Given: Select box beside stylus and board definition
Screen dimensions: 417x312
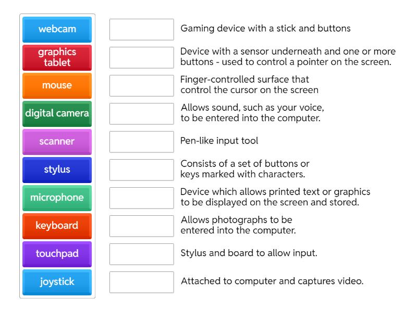Looking at the screenshot, I should click(x=142, y=254).
